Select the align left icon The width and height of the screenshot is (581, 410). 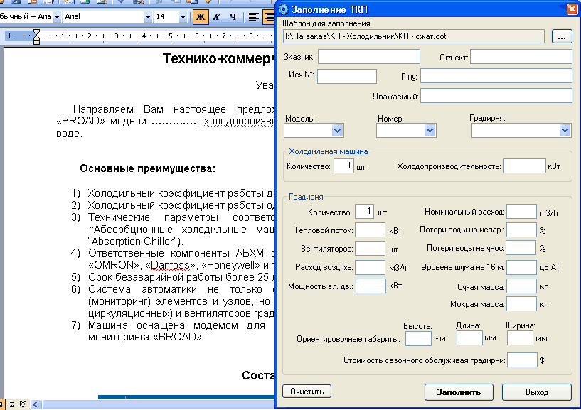pos(253,16)
